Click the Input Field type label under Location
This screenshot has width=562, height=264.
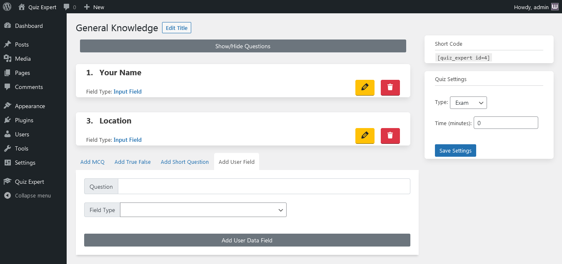(x=127, y=140)
